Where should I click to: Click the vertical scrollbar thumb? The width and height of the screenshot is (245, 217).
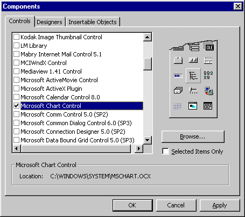pyautogui.click(x=148, y=64)
